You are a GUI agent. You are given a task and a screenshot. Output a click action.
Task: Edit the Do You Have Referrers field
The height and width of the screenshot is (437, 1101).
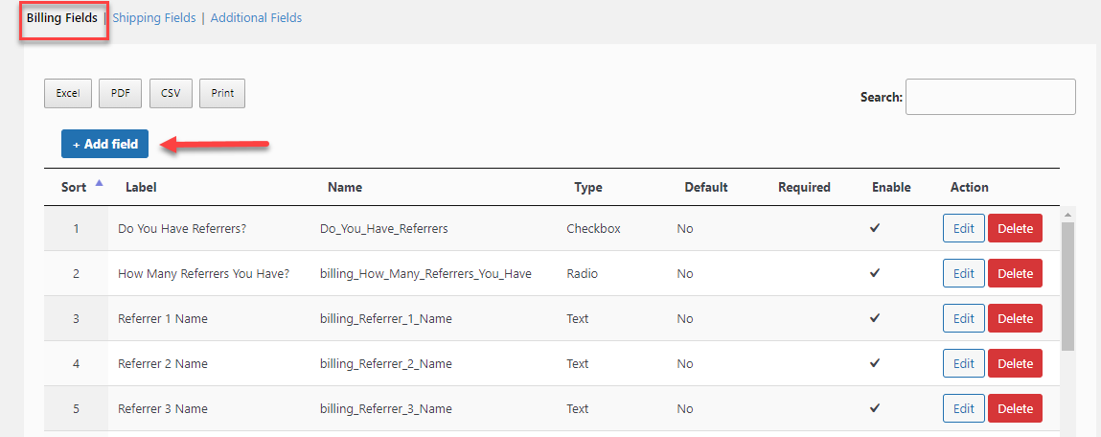coord(963,228)
